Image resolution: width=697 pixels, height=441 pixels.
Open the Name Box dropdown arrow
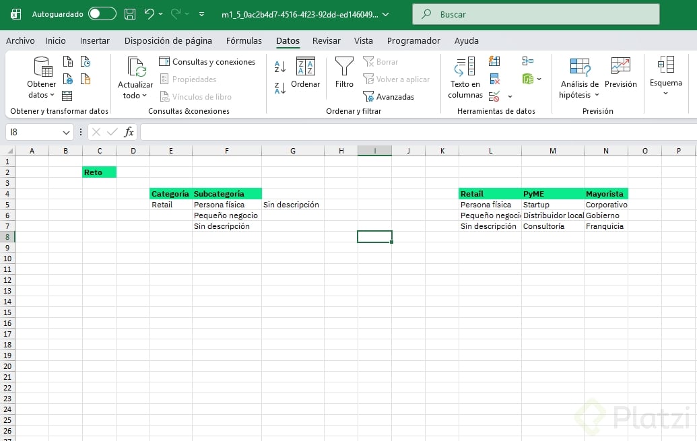66,133
